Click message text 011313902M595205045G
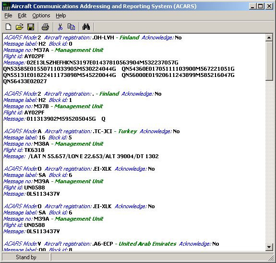 61,119
